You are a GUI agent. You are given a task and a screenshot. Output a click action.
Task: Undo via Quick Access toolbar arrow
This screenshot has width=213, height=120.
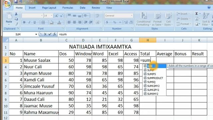pyautogui.click(x=21, y=2)
